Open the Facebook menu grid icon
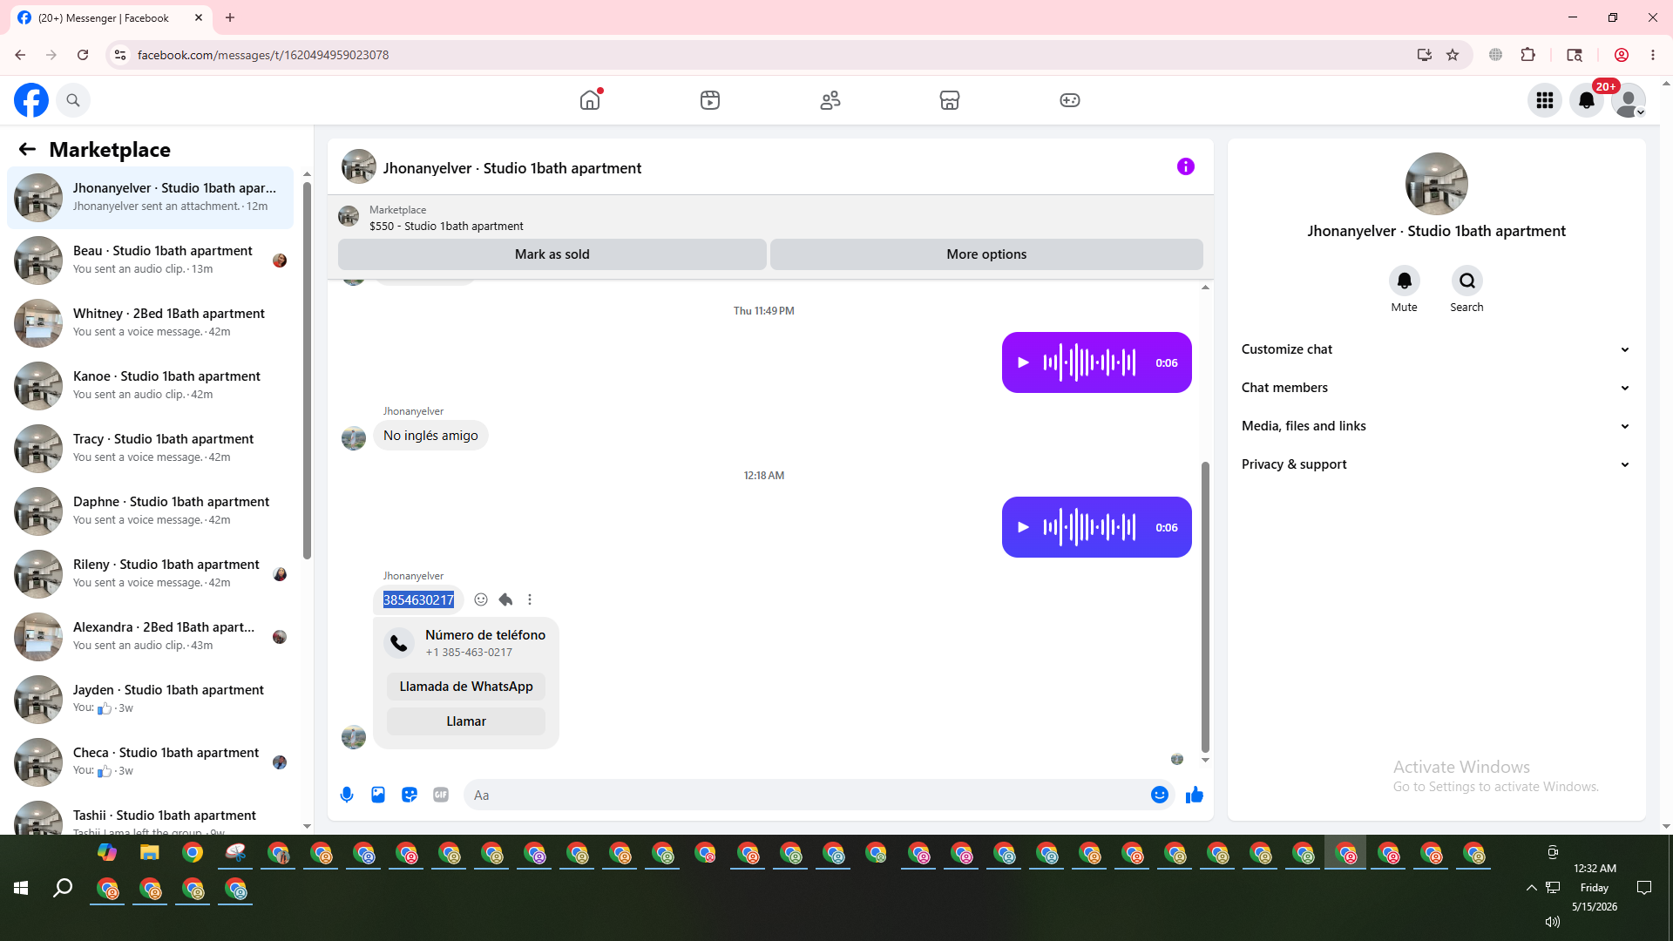The height and width of the screenshot is (941, 1673). tap(1545, 100)
